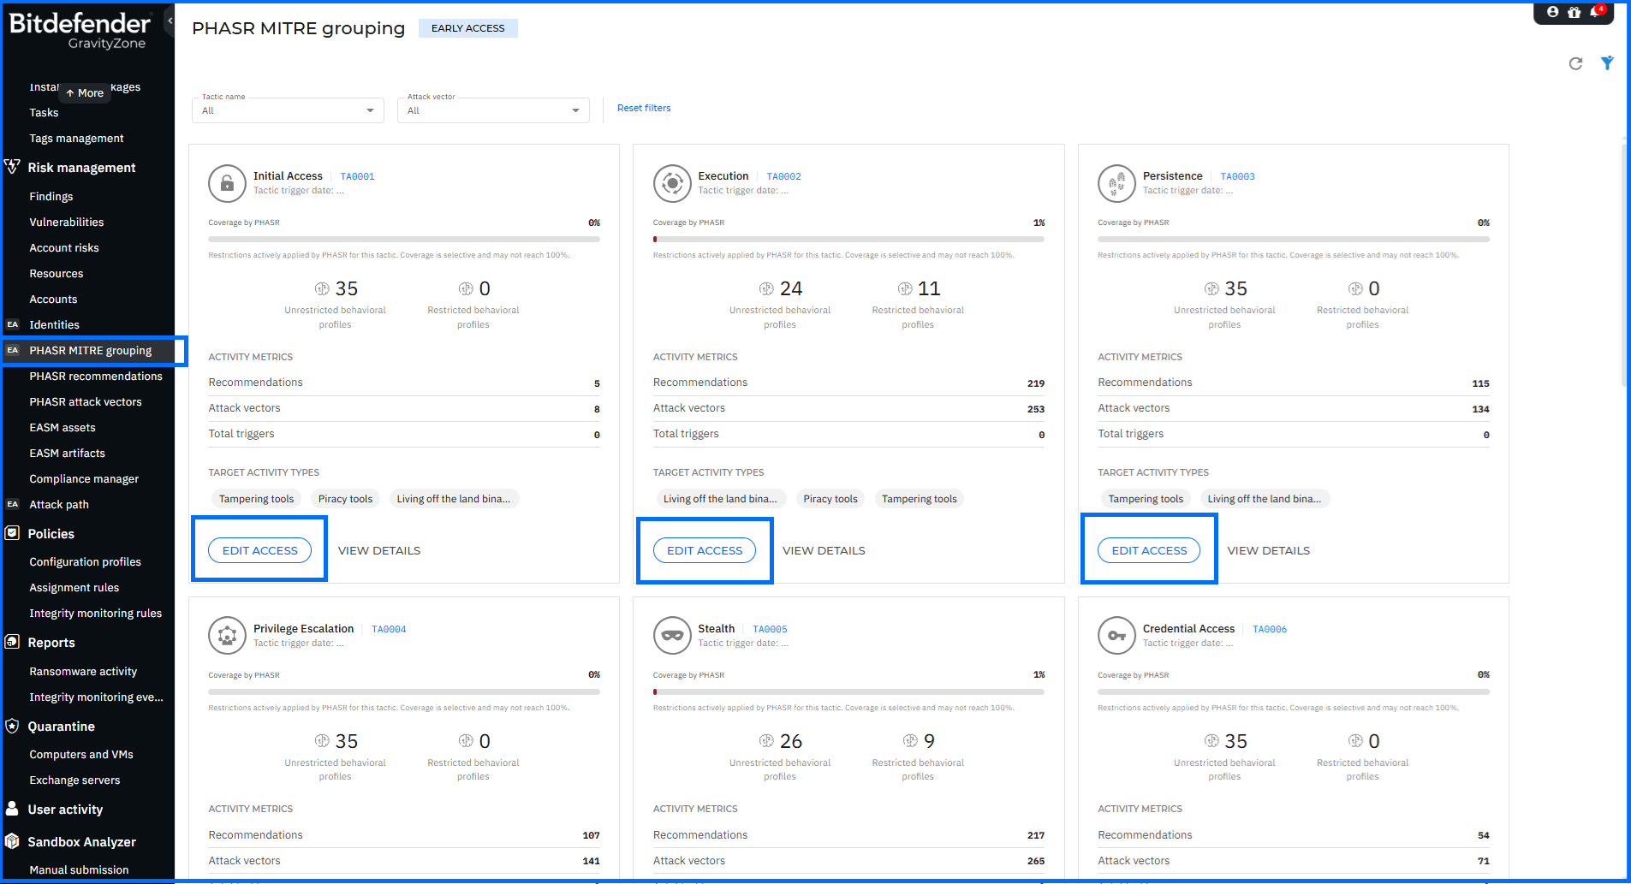Click Initial Access unrestricted profiles fingerprint icon

[322, 289]
